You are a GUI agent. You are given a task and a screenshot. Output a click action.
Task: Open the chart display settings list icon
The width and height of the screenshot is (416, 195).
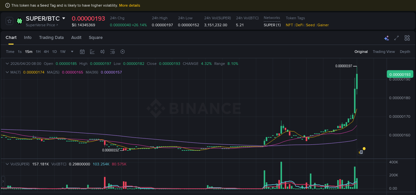(x=112, y=52)
